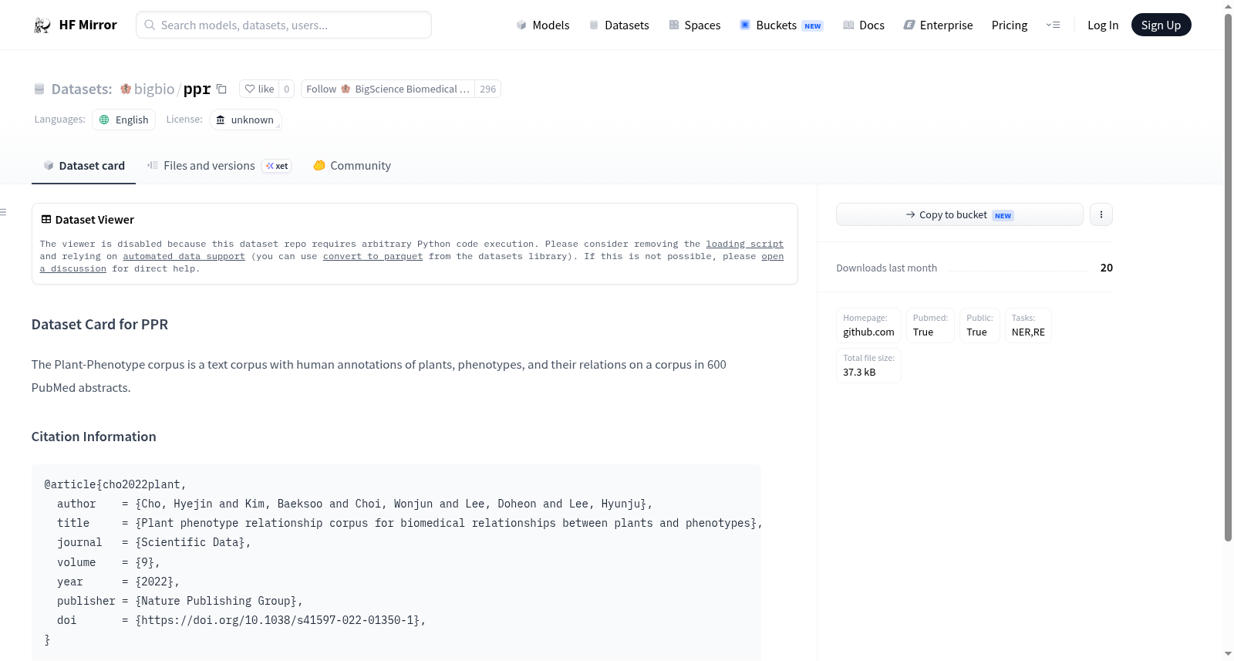Follow BigScience Biomedical organization
The height and width of the screenshot is (661, 1234).
click(x=388, y=89)
